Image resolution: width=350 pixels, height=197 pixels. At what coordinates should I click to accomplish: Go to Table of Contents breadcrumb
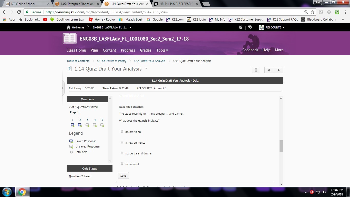click(78, 61)
